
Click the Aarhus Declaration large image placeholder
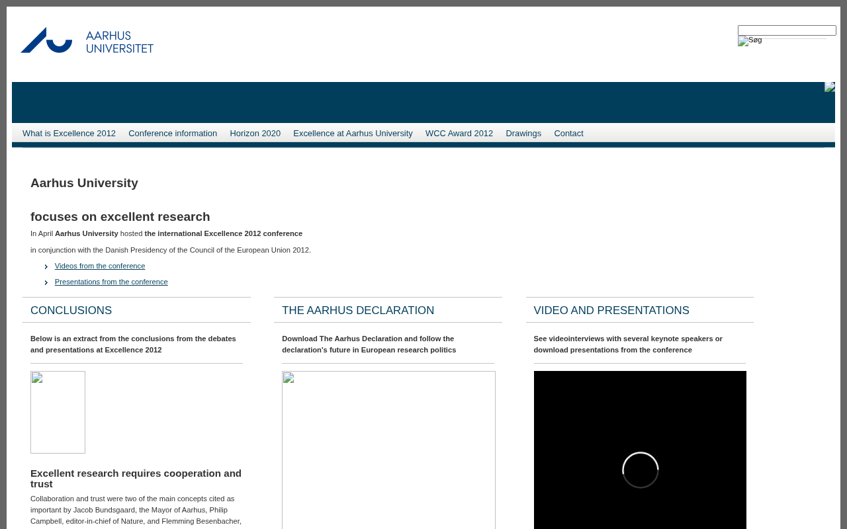tap(388, 450)
